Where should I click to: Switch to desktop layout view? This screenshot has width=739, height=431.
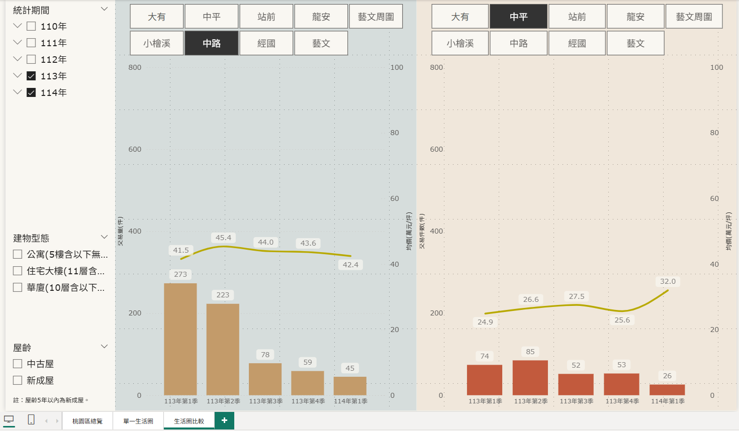[9, 419]
